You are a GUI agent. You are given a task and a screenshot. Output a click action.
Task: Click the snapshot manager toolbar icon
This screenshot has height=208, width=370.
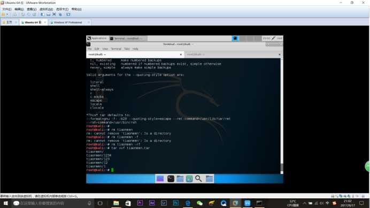click(34, 14)
